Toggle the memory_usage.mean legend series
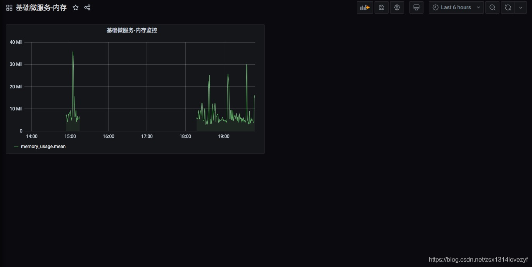Viewport: 532px width, 267px height. [43, 146]
